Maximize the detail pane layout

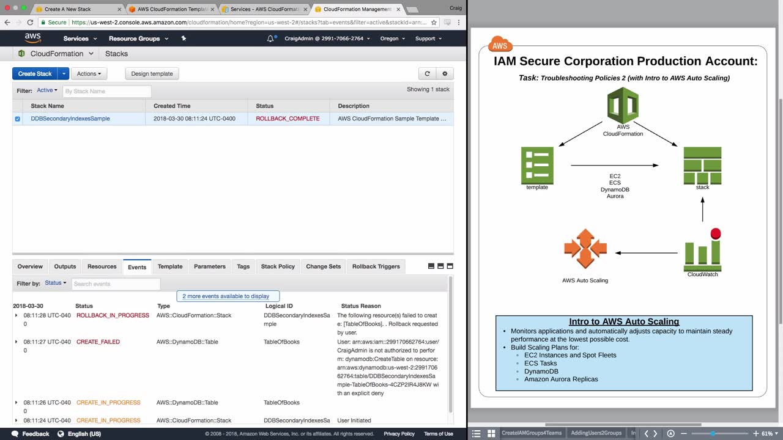450,266
